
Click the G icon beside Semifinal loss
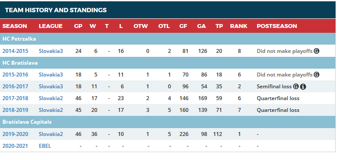(296, 87)
